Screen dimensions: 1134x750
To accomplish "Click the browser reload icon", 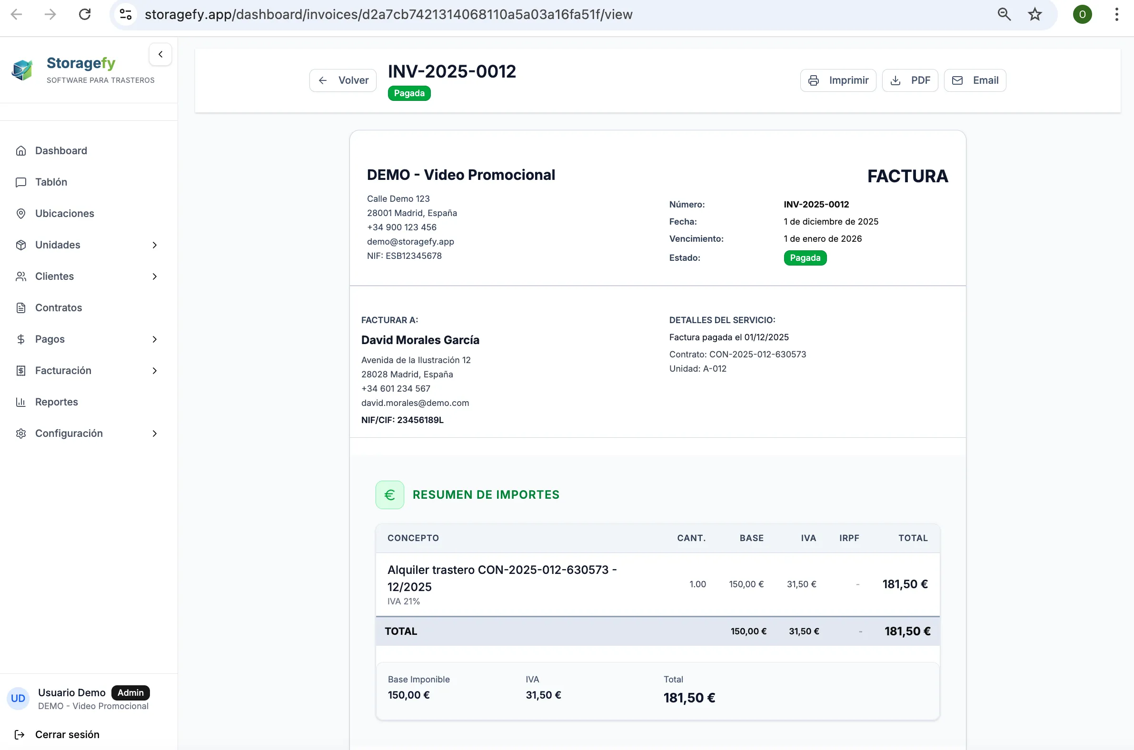I will [x=85, y=14].
